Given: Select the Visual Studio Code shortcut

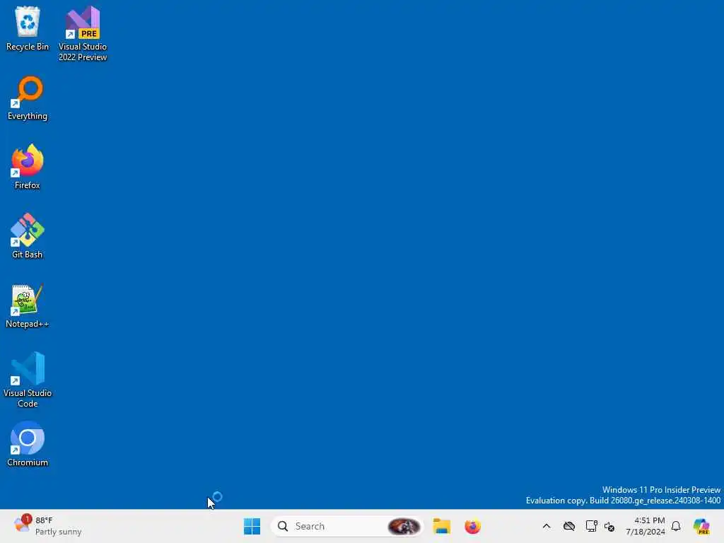Looking at the screenshot, I should tap(28, 380).
